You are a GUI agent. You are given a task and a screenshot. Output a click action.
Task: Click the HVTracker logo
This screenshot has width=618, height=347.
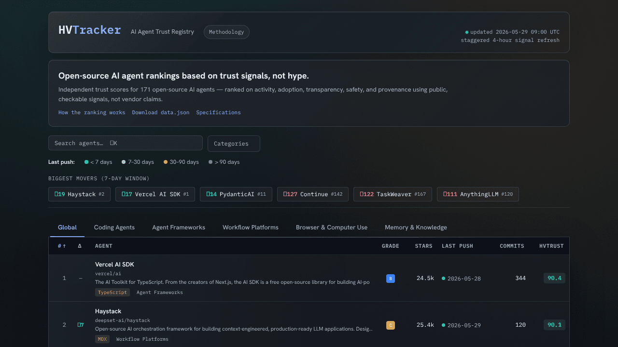pyautogui.click(x=90, y=30)
